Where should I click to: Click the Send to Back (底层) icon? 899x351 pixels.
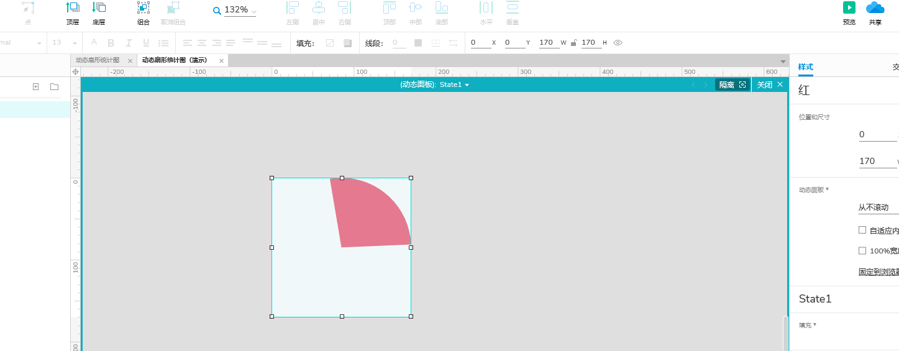click(x=99, y=8)
